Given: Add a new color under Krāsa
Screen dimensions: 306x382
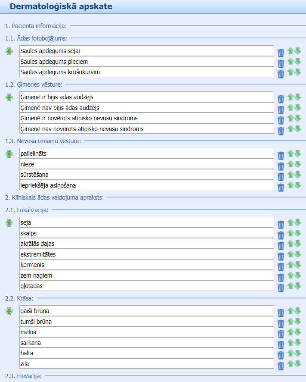Looking at the screenshot, I should coord(9,311).
